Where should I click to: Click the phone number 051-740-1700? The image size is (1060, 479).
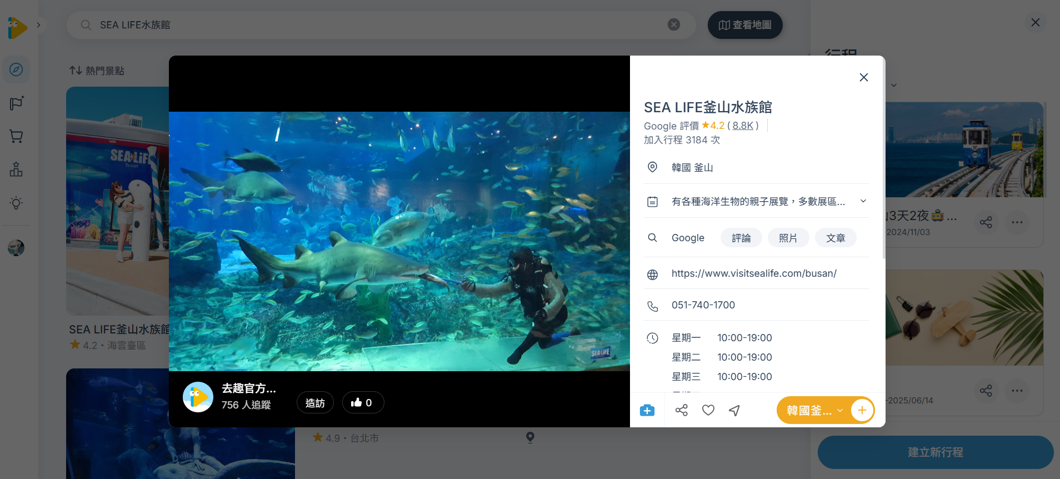pyautogui.click(x=703, y=305)
